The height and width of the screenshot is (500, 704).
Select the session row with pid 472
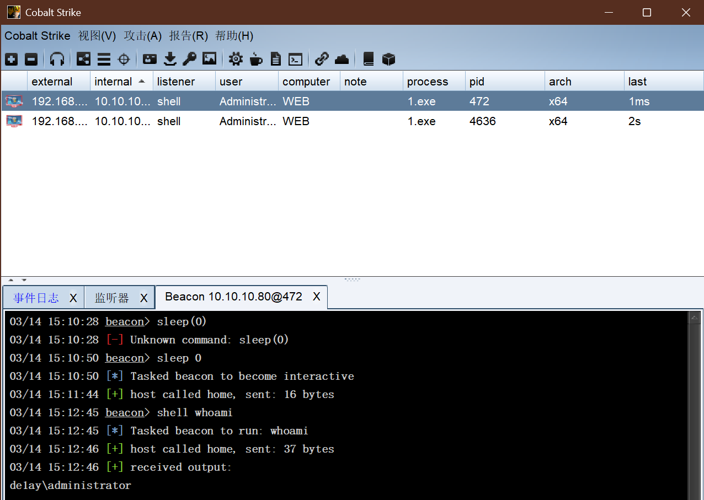352,101
